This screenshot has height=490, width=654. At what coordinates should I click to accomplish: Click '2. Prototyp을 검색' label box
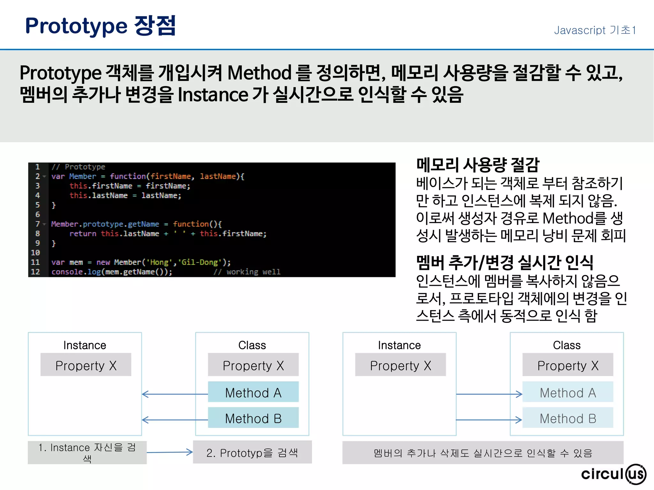click(252, 452)
